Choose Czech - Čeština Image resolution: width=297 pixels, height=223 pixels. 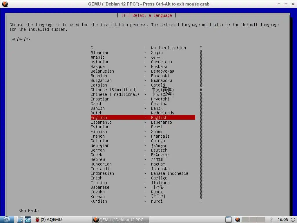point(143,104)
